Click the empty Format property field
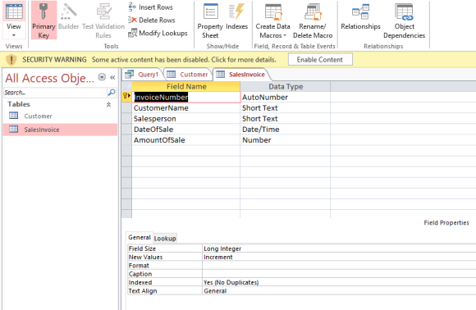The height and width of the screenshot is (310, 476). (339, 266)
